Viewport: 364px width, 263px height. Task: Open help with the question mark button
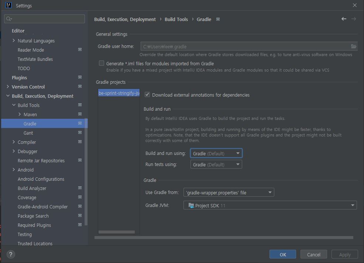11,255
